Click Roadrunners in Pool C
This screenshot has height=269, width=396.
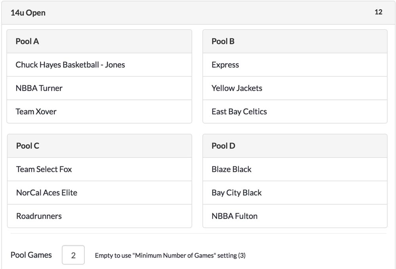(39, 216)
